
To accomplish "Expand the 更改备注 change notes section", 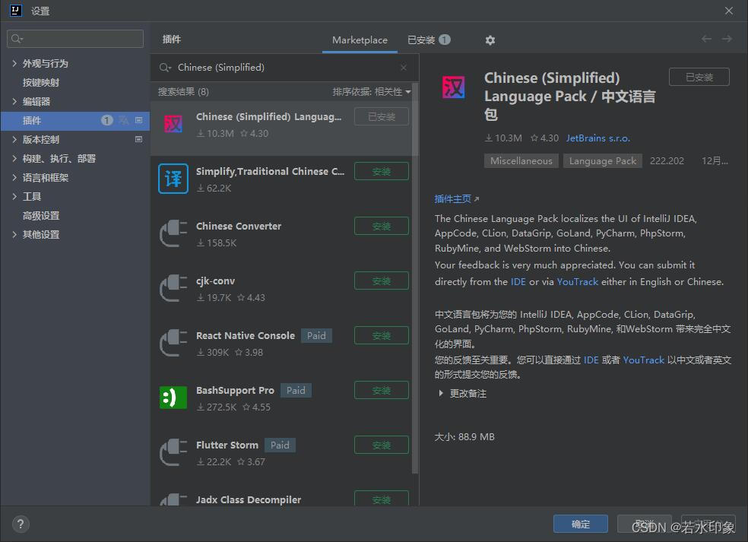I will coord(440,393).
